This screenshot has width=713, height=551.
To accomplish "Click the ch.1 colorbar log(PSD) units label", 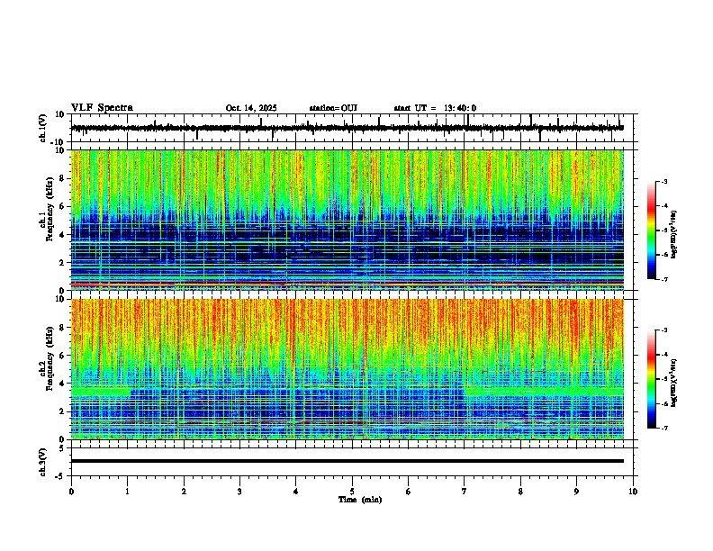I will click(674, 235).
